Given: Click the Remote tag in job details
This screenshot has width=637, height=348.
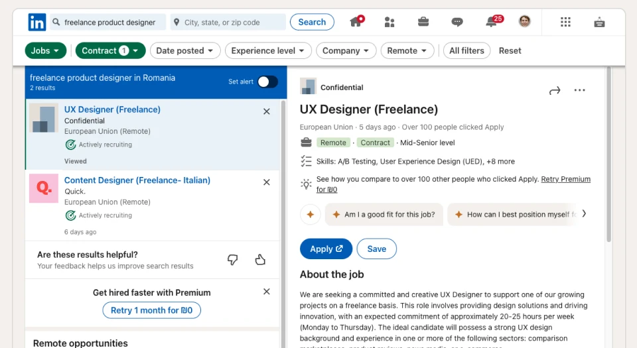Looking at the screenshot, I should 333,143.
